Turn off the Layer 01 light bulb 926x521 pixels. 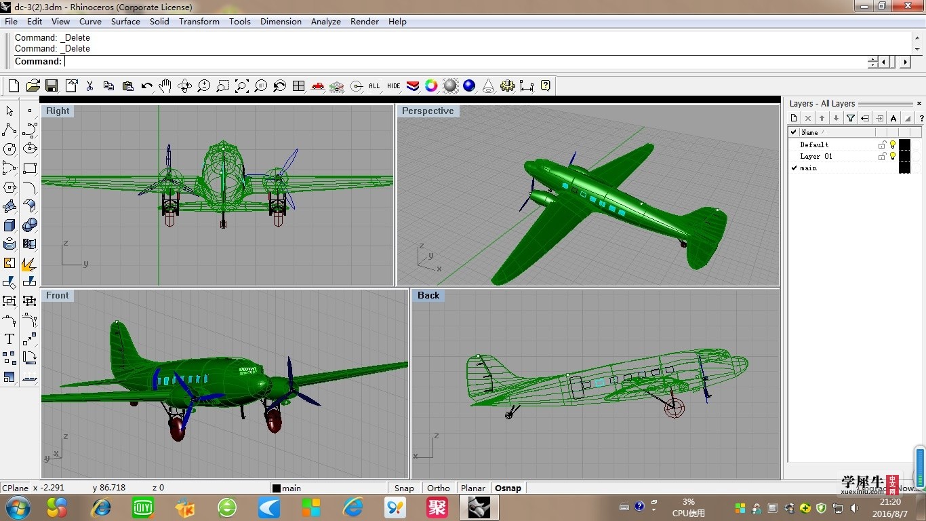[893, 156]
